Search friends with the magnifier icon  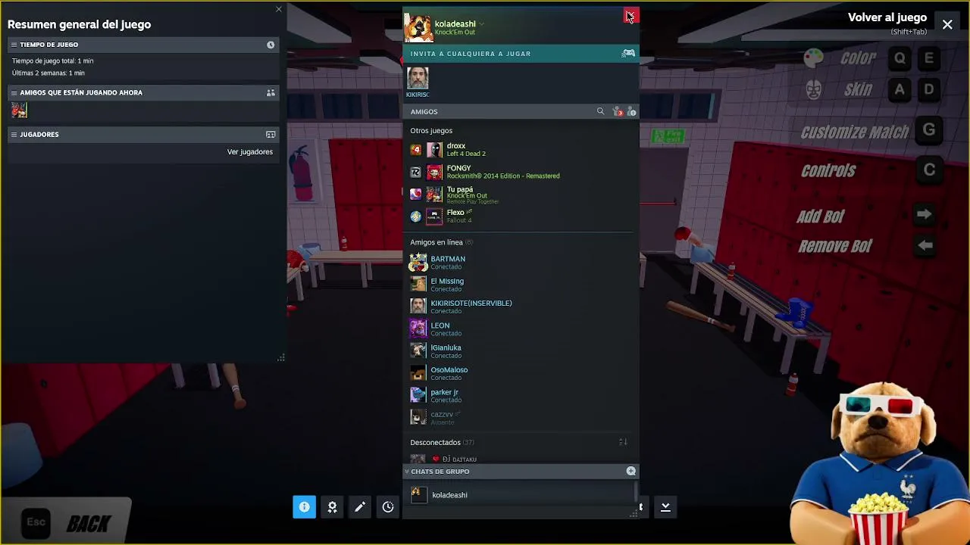pyautogui.click(x=600, y=111)
